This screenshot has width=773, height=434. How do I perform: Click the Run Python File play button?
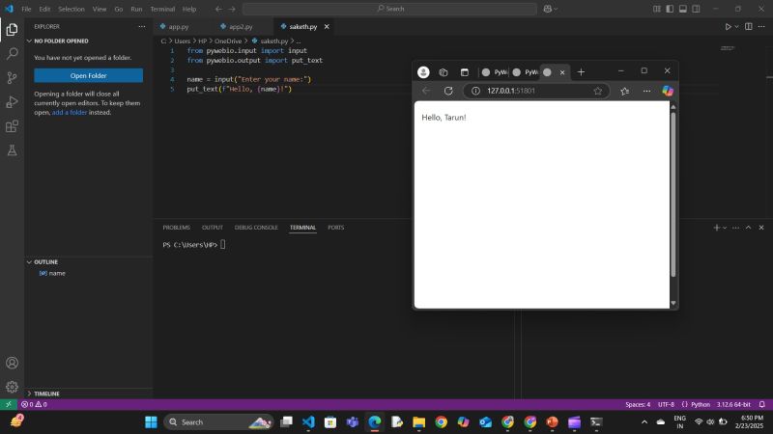pyautogui.click(x=728, y=27)
